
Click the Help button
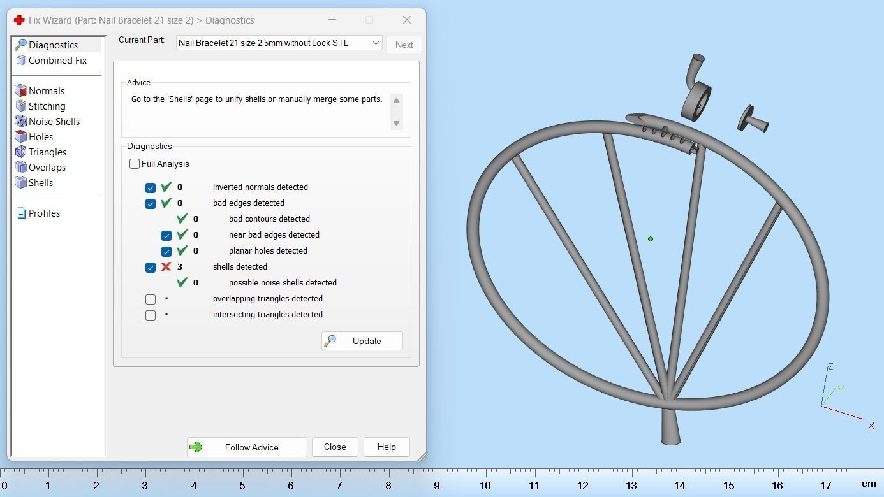pyautogui.click(x=387, y=447)
